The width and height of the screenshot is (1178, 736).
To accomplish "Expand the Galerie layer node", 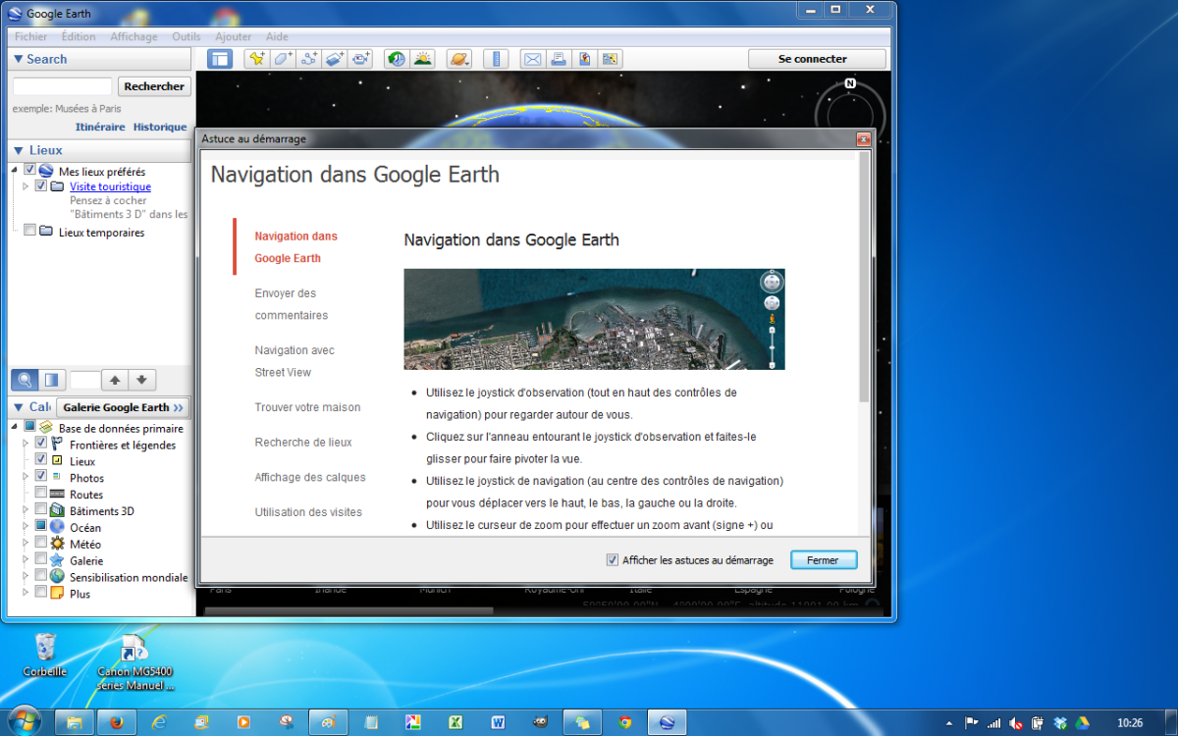I will [26, 560].
